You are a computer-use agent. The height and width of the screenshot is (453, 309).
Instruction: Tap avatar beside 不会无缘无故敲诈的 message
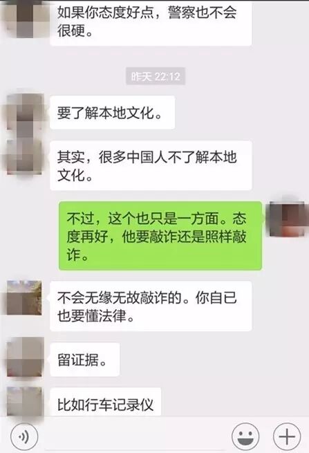(x=24, y=297)
